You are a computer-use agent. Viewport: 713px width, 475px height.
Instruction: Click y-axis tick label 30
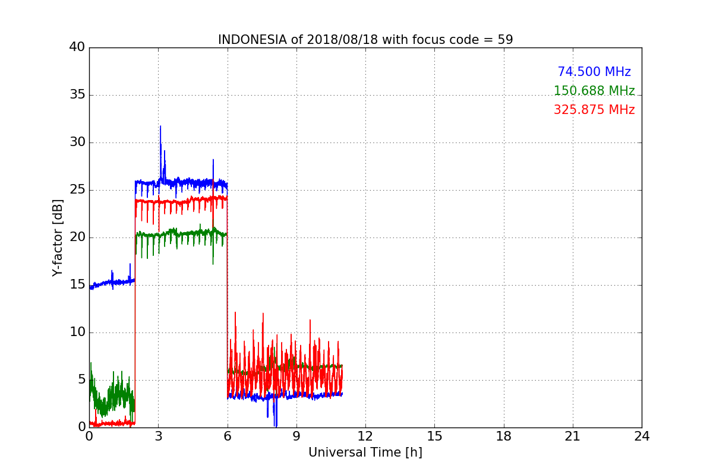coord(77,142)
